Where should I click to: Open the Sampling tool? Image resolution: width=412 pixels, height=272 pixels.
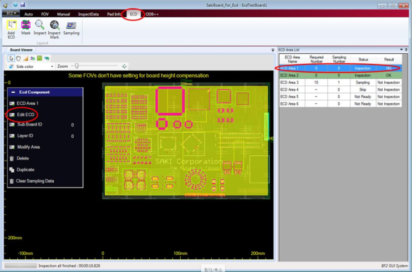[71, 25]
